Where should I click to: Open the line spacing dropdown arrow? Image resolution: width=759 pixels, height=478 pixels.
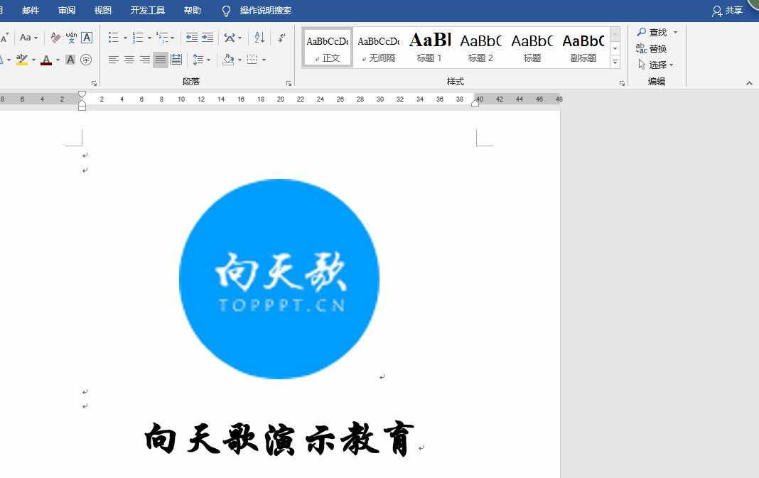coord(209,60)
